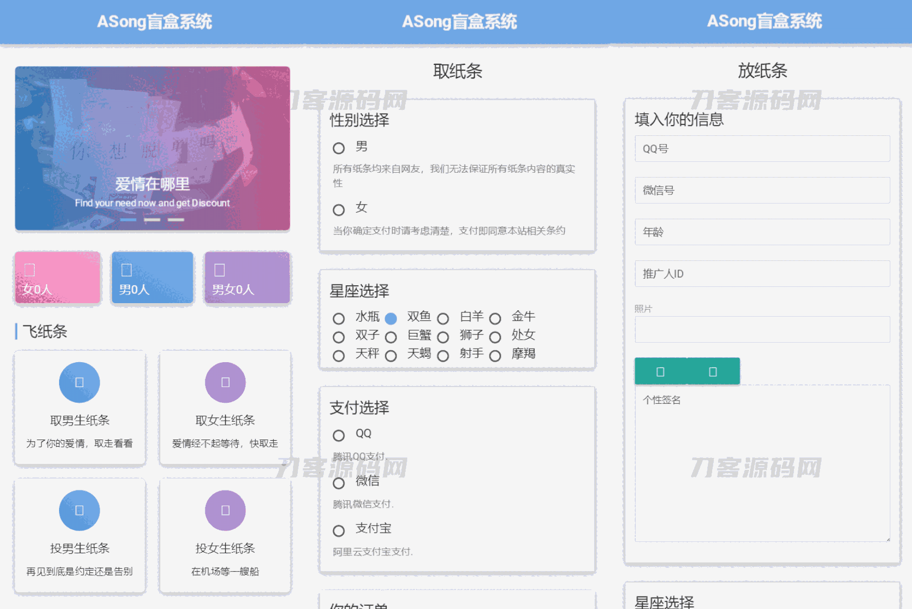The image size is (912, 609).
Task: Click the left green photo button icon
Action: [x=661, y=371]
